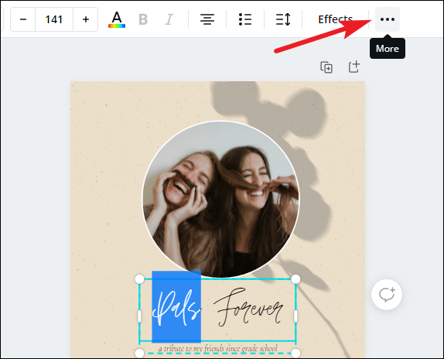Click the highlighted word Pals
Viewport: 444px width, 359px height.
click(176, 307)
